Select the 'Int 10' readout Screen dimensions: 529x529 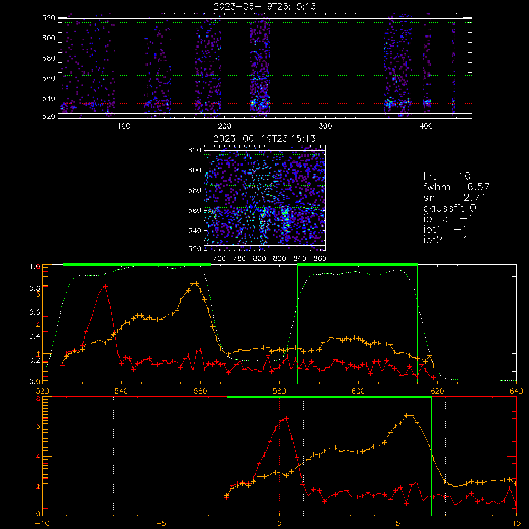(x=447, y=176)
